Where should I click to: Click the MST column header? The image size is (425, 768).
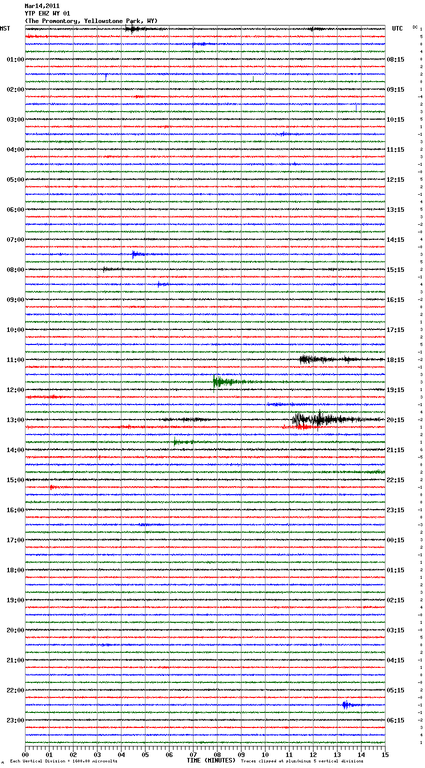tap(5, 29)
